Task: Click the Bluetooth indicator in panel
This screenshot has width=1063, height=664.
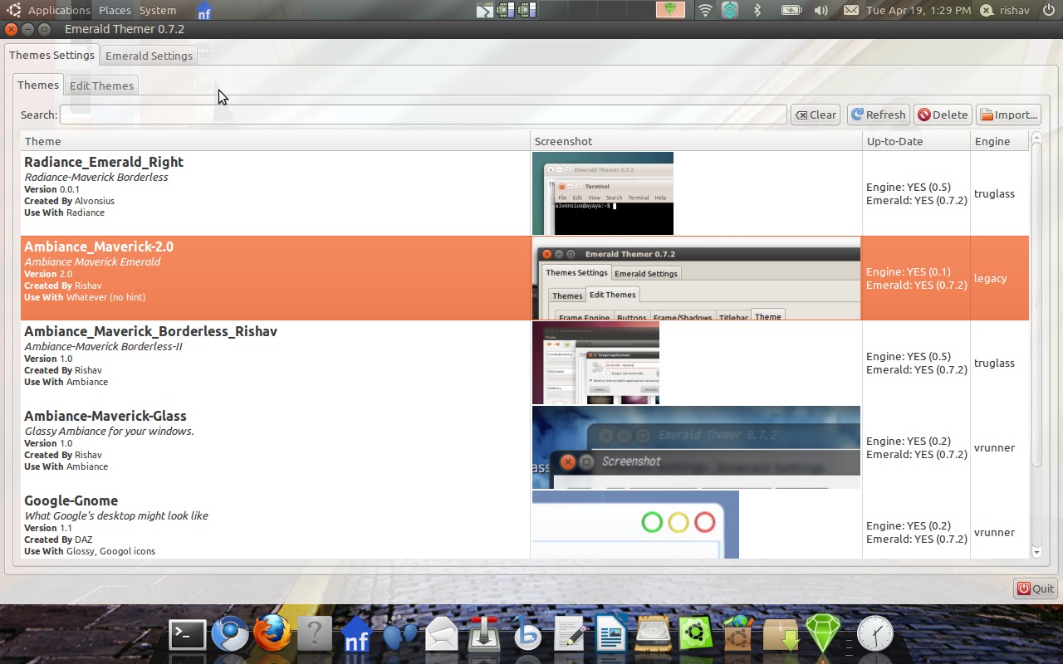Action: (757, 10)
